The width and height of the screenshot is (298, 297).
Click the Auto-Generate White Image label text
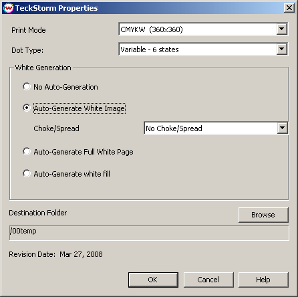pos(80,108)
